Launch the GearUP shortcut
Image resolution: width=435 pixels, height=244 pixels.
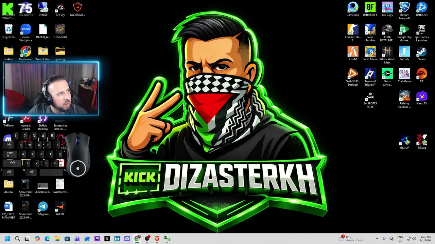click(404, 142)
